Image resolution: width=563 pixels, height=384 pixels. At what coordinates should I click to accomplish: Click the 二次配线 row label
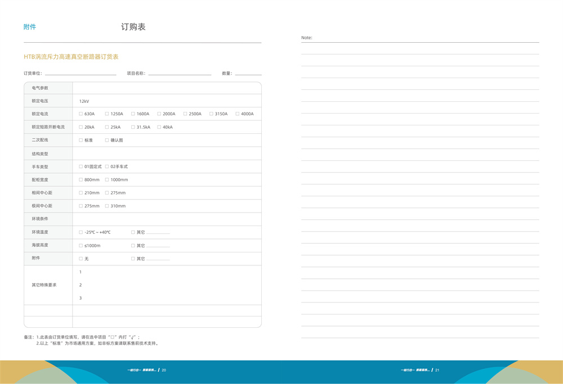(x=40, y=140)
